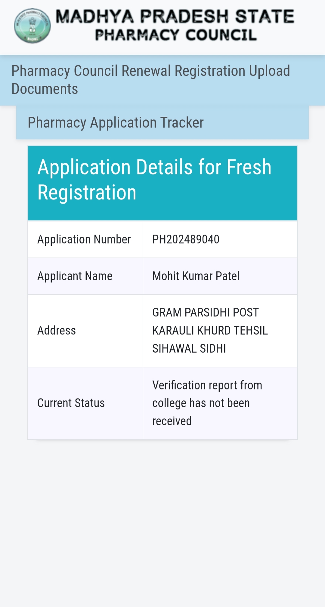The image size is (325, 607).
Task: Click the Madhya Pradesh State Pharmacy Council title
Action: [x=175, y=25]
